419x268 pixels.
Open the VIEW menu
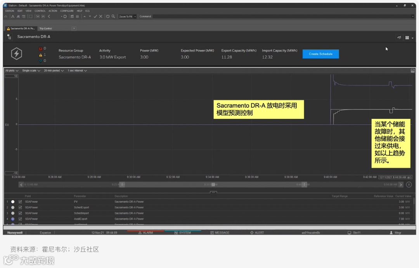point(29,11)
